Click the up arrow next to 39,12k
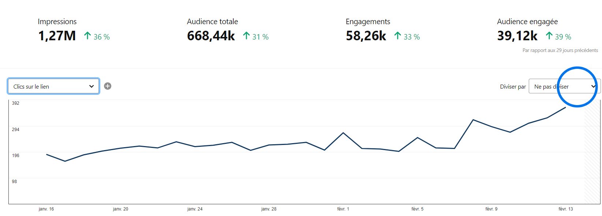602x216 pixels. pos(549,36)
